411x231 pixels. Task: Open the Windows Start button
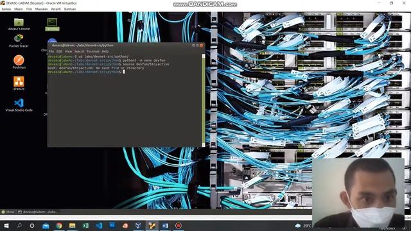pos(6,225)
